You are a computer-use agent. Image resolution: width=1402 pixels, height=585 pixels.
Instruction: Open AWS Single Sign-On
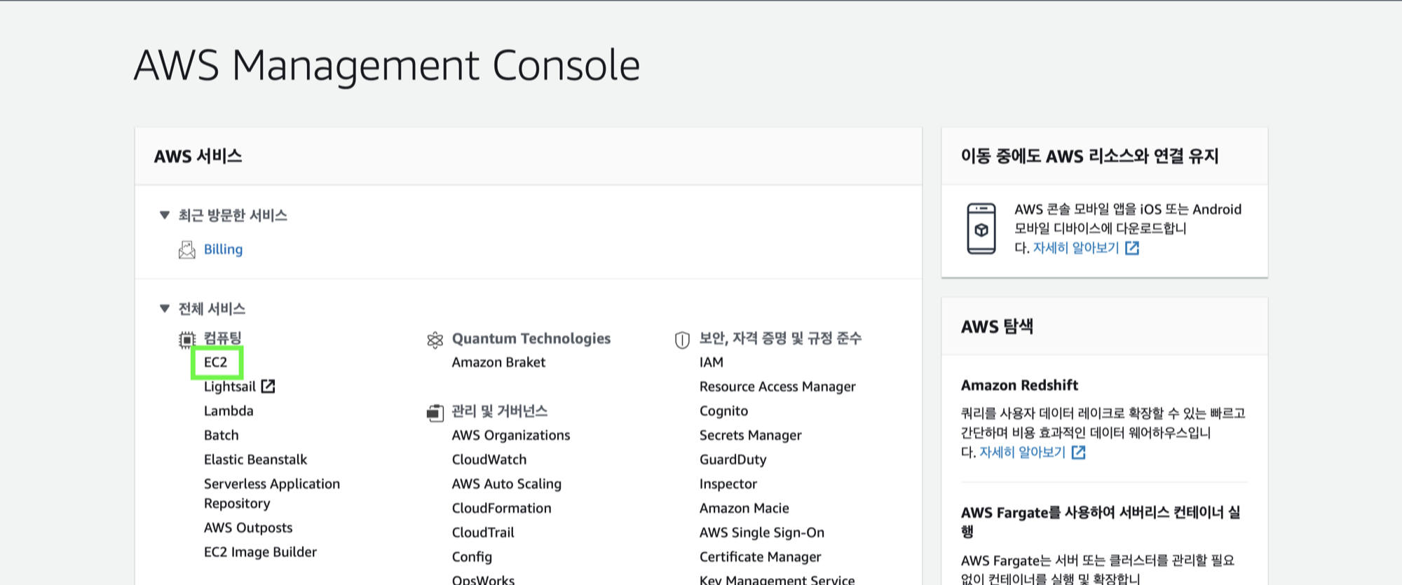pos(762,532)
